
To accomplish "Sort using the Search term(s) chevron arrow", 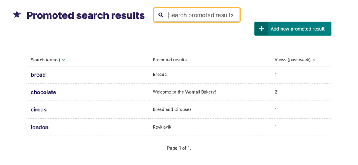I will 64,60.
